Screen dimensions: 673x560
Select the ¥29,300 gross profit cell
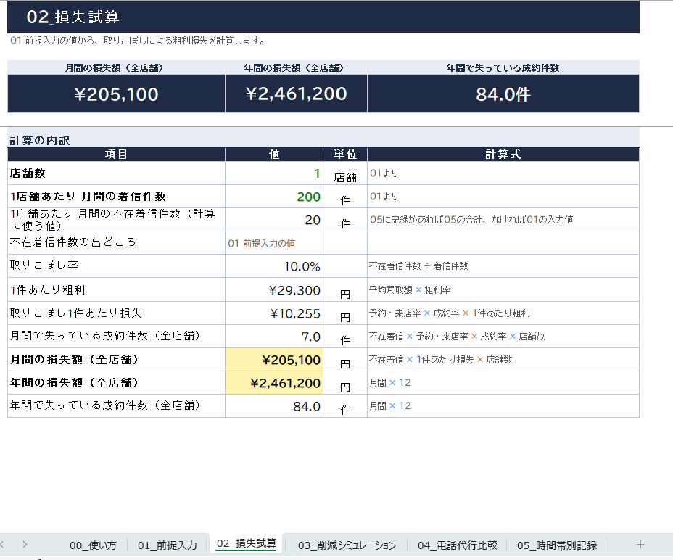coord(274,290)
